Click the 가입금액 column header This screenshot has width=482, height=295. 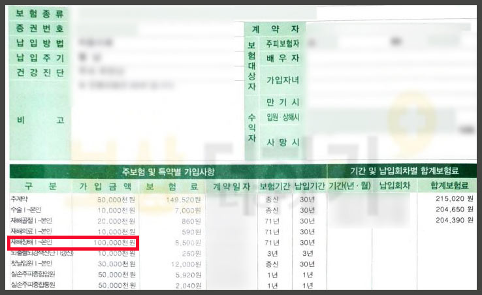click(104, 186)
